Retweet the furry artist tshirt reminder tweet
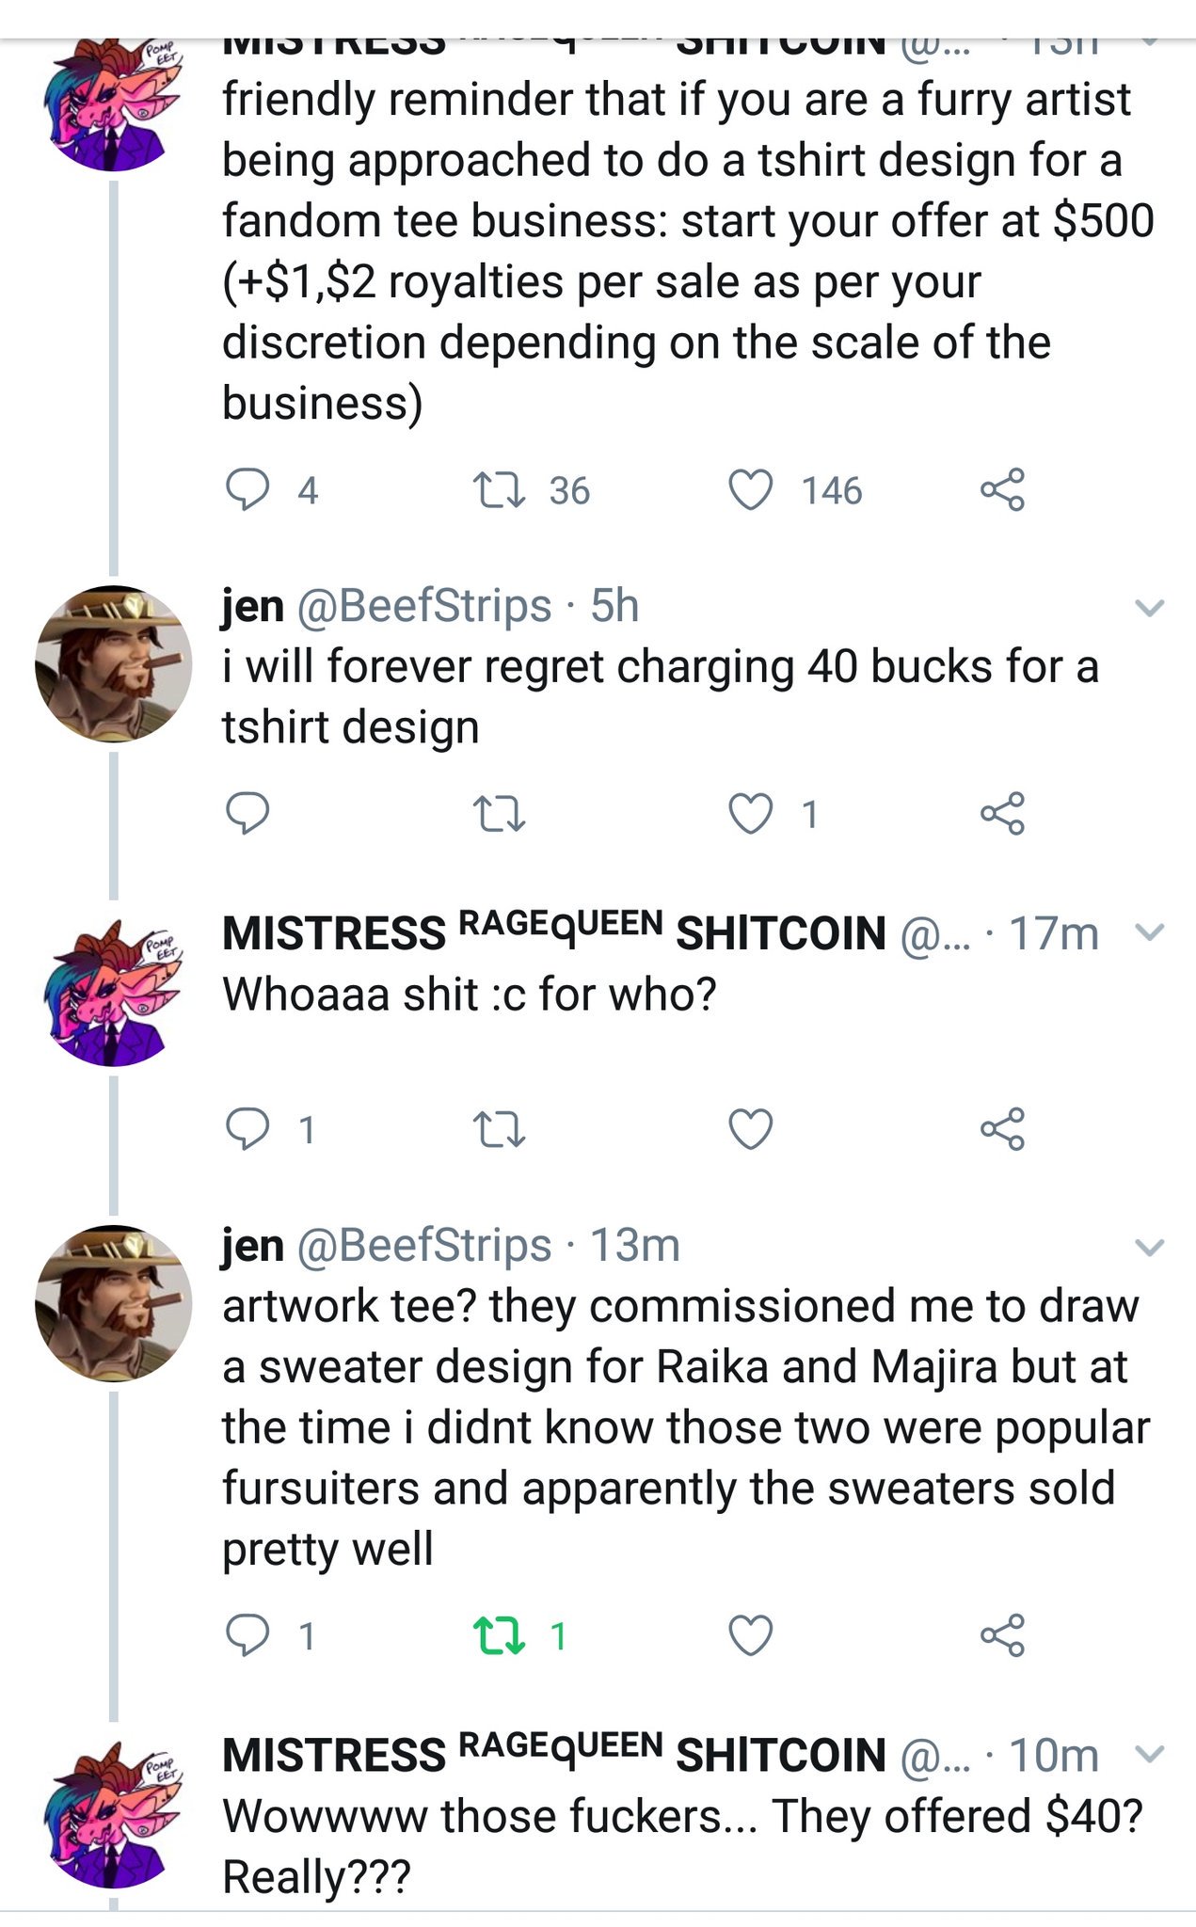Viewport: 1196px width, 1927px height. (499, 490)
